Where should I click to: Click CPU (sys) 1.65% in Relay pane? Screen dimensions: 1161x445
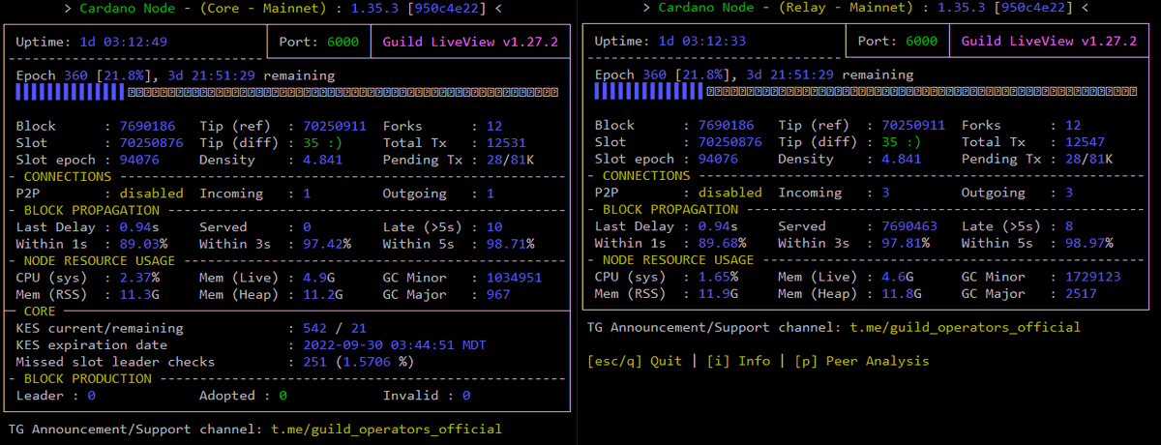tap(718, 278)
